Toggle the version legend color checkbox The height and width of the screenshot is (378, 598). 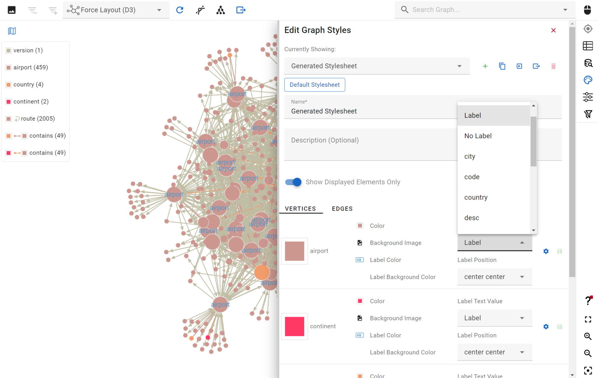point(8,50)
